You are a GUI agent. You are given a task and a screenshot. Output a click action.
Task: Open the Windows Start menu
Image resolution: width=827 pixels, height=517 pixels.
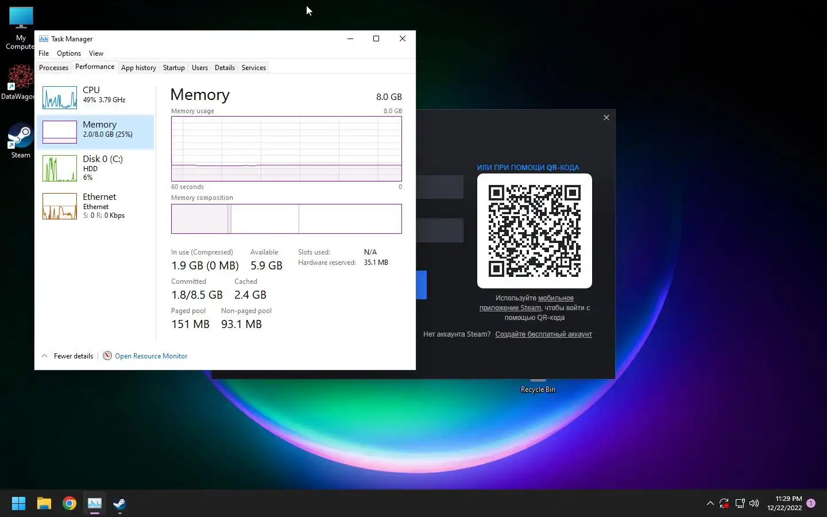coord(18,504)
